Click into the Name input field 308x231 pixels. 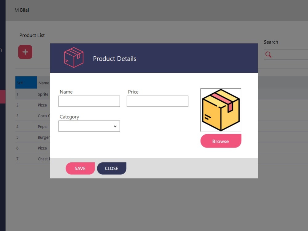pos(89,101)
